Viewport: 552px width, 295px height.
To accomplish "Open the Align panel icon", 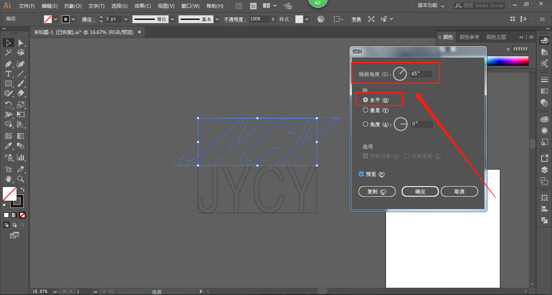I will 544,209.
